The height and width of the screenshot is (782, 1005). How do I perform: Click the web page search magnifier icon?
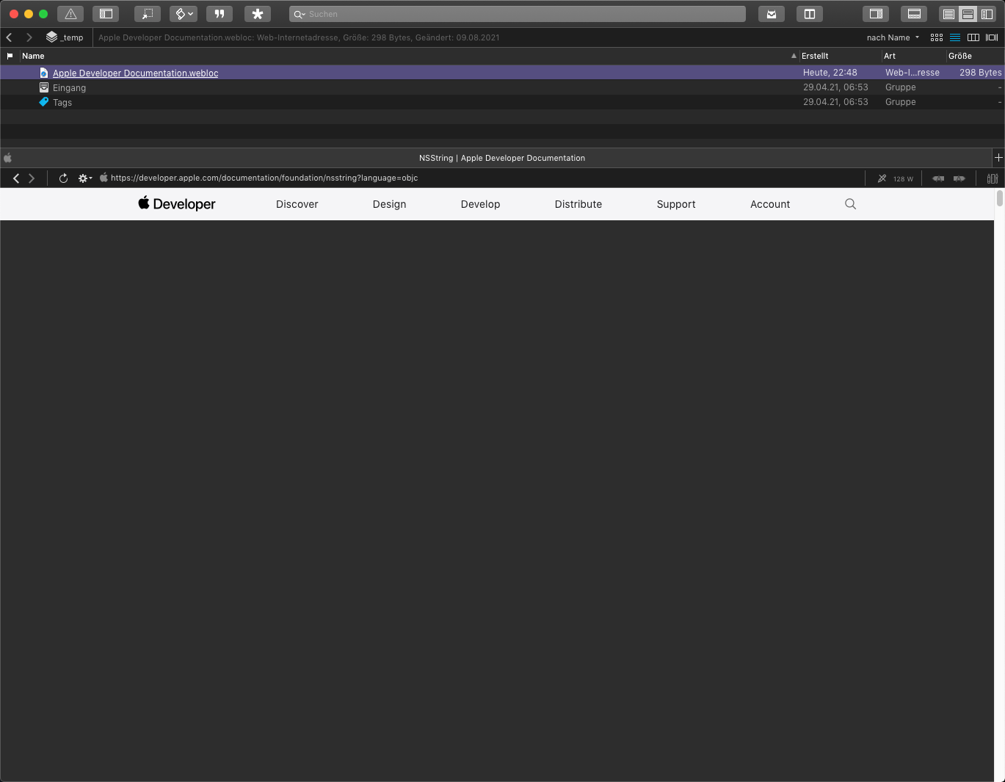click(x=850, y=204)
